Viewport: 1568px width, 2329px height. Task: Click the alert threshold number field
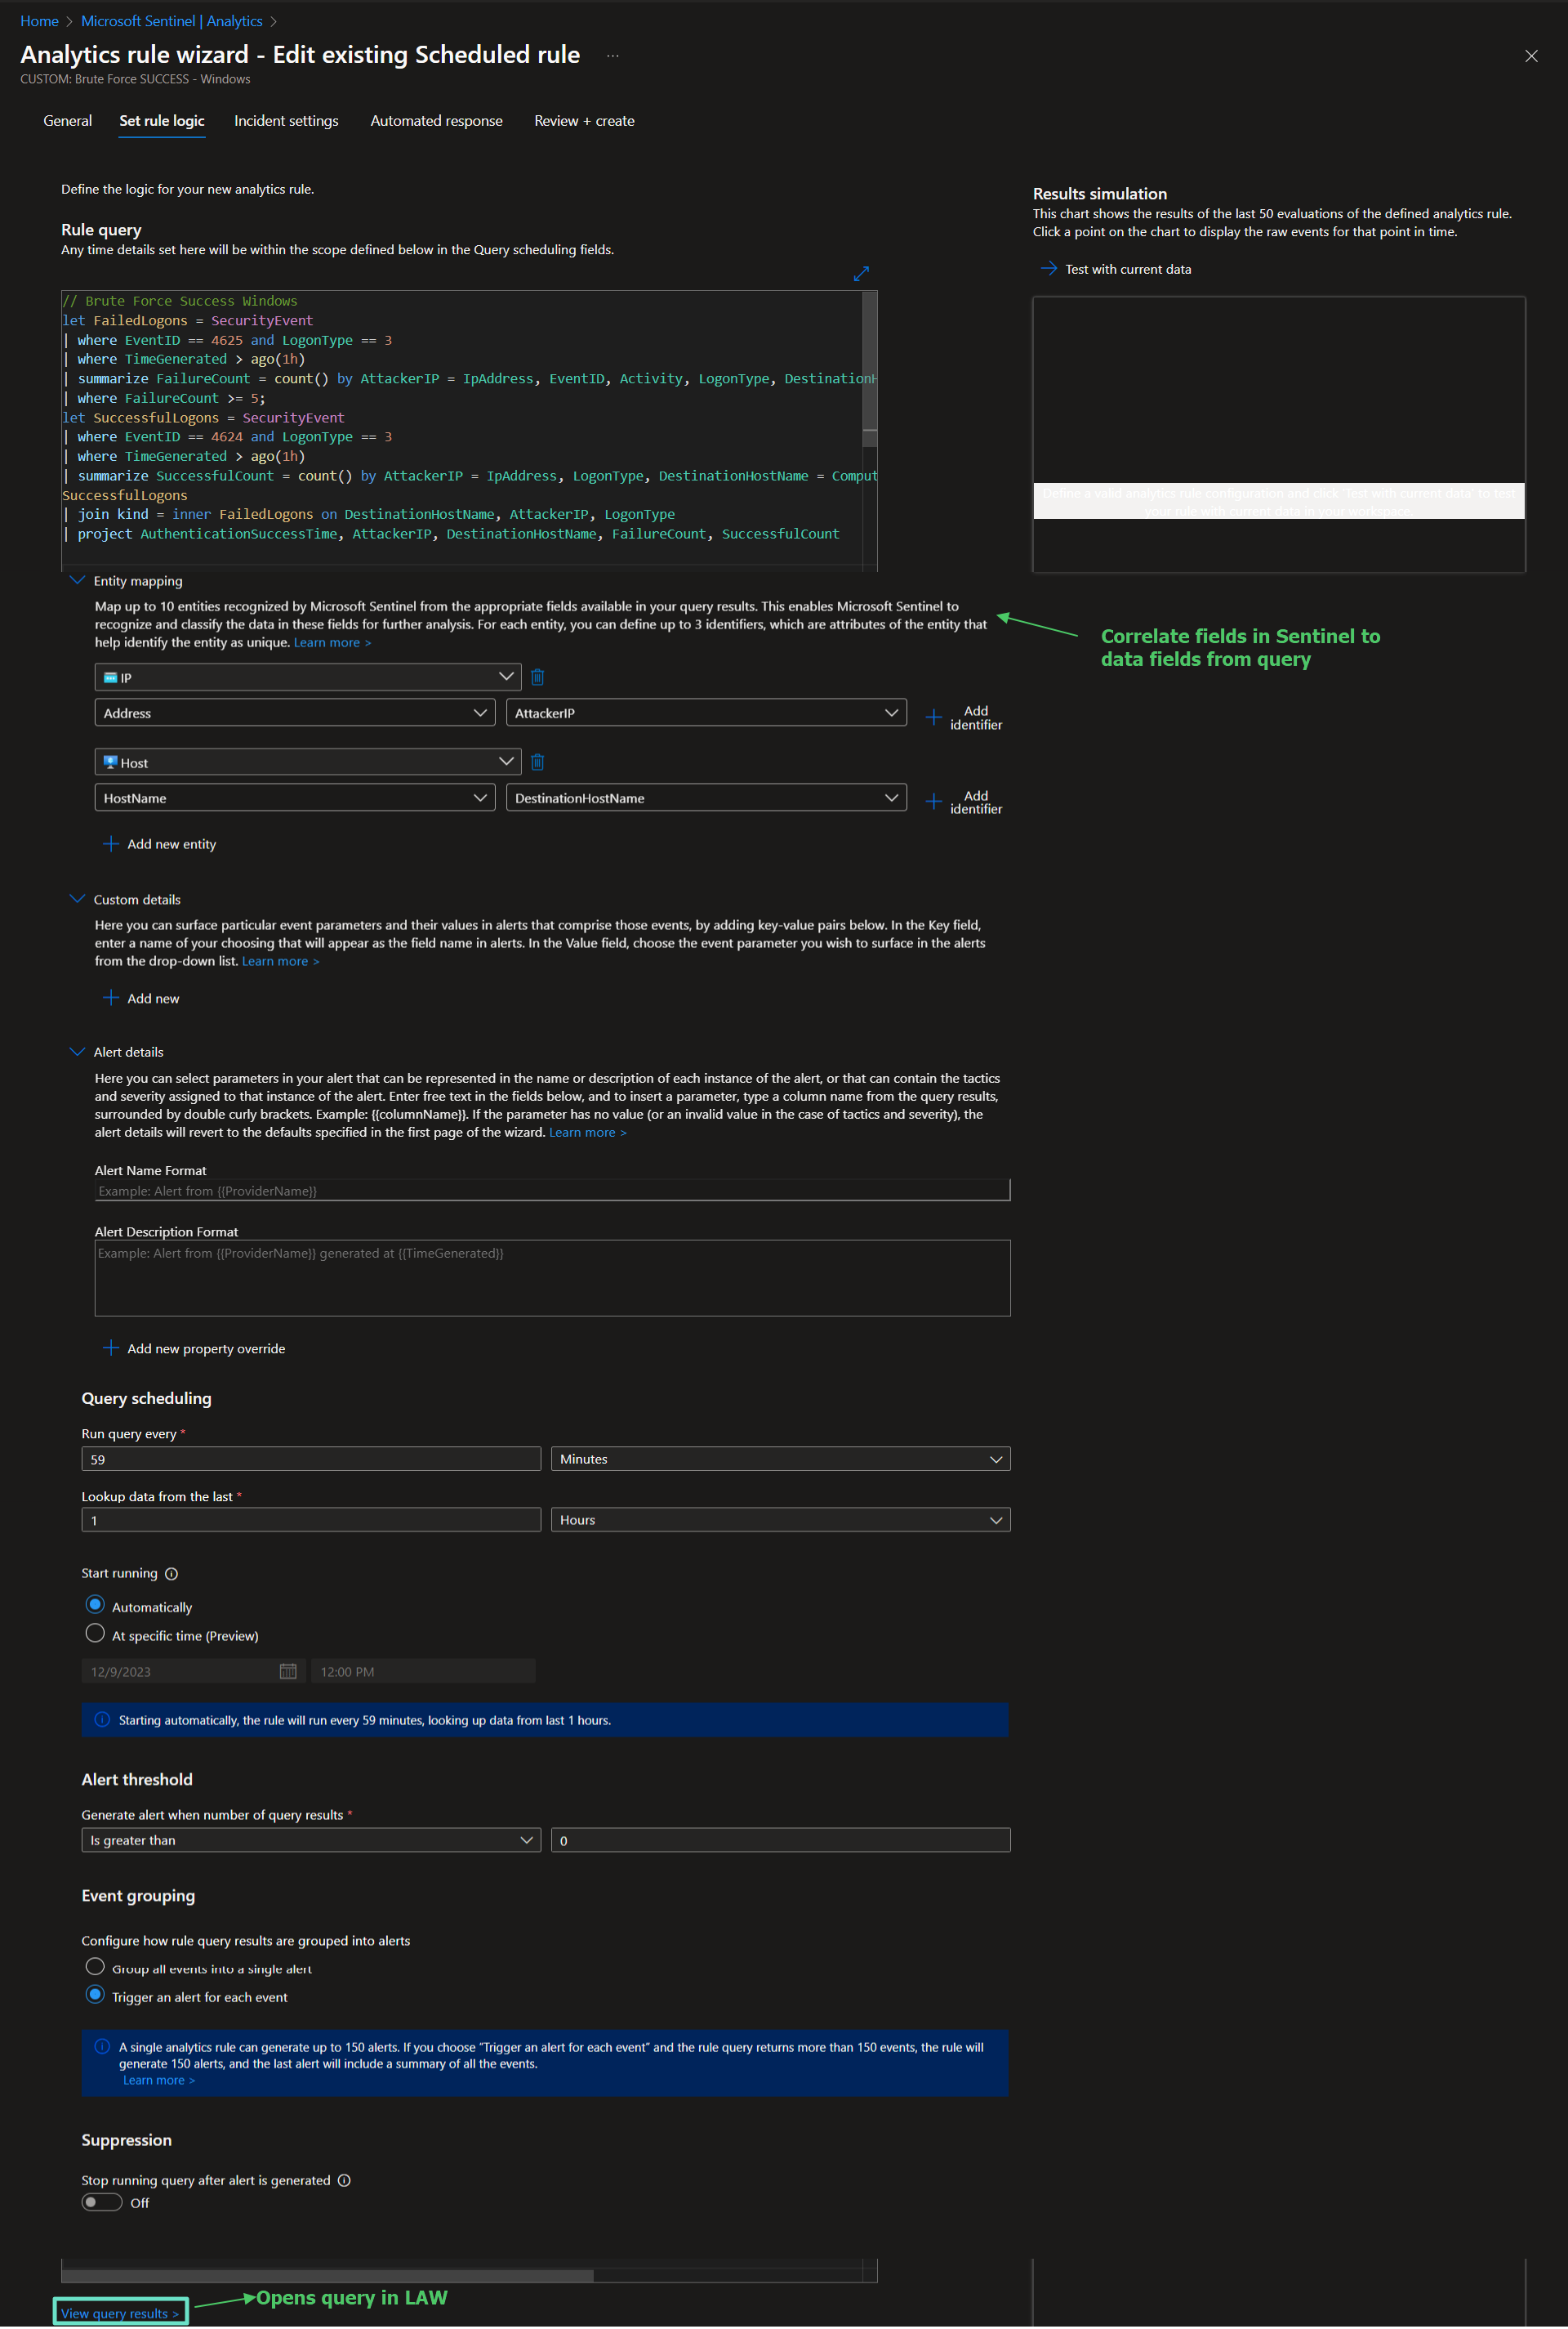tap(780, 1840)
